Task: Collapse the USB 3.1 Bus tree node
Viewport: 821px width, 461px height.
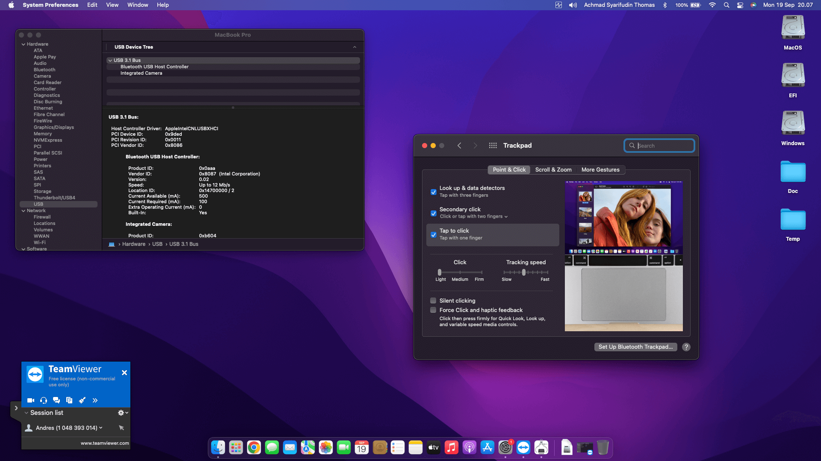Action: [110, 61]
